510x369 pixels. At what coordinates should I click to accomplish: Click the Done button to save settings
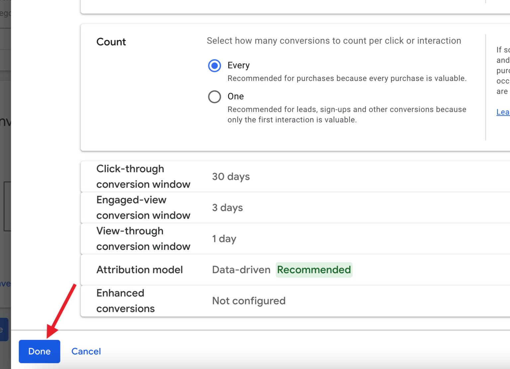pos(39,351)
